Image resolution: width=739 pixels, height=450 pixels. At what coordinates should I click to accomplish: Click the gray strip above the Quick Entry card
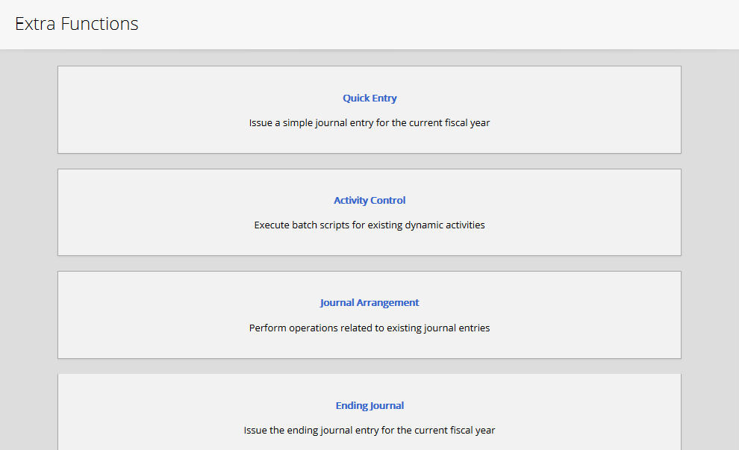pyautogui.click(x=369, y=58)
